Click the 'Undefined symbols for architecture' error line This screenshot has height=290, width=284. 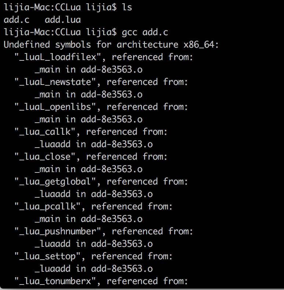(x=111, y=45)
